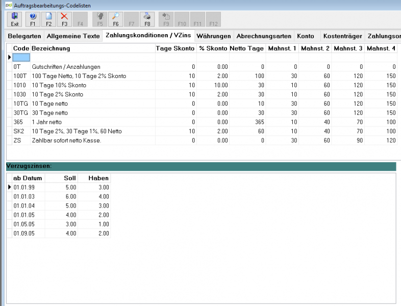Create new entry with F2 button

coord(48,19)
